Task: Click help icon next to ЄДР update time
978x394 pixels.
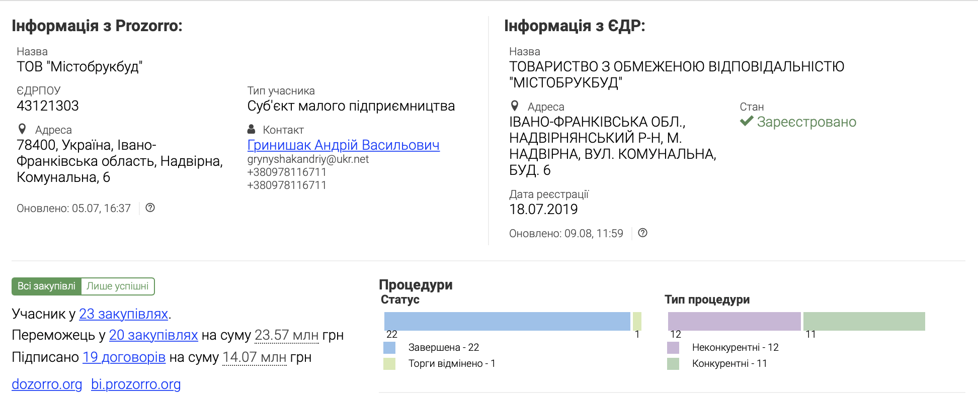Action: [x=642, y=233]
